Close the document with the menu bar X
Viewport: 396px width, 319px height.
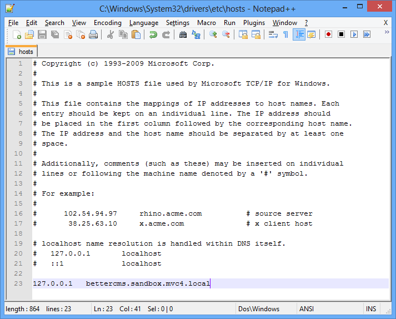385,23
